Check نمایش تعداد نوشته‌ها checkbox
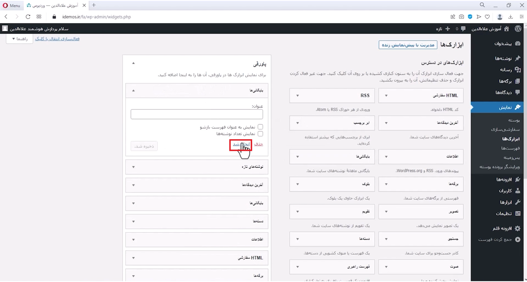The width and height of the screenshot is (527, 282). [260, 134]
